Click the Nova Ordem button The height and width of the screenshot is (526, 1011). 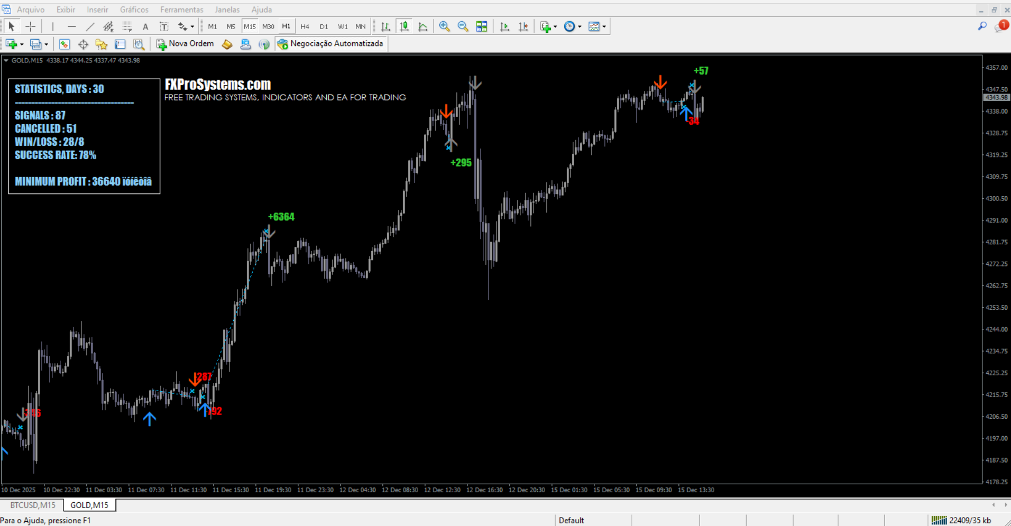coord(185,44)
